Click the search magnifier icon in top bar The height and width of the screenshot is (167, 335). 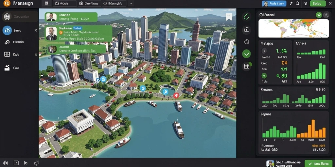297,3
